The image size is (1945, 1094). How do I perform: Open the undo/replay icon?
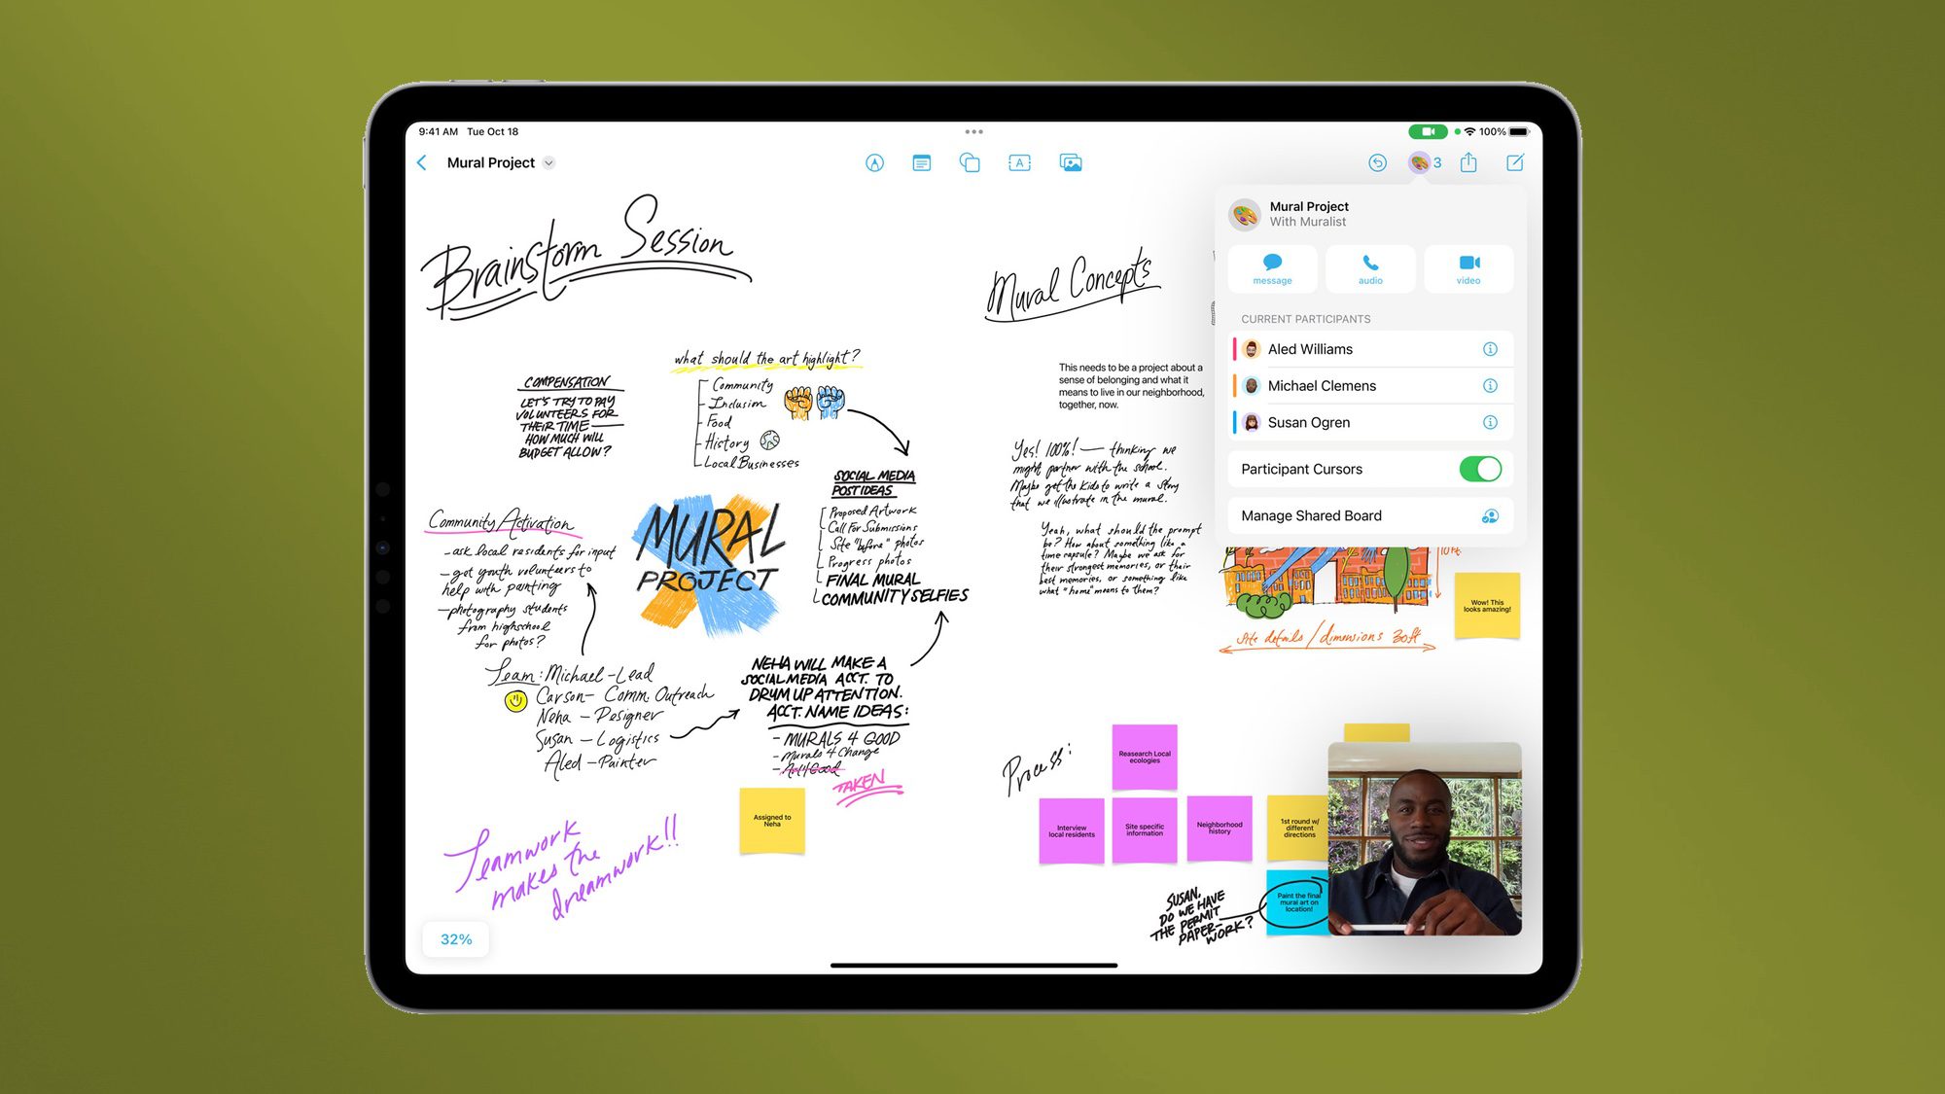tap(1377, 163)
